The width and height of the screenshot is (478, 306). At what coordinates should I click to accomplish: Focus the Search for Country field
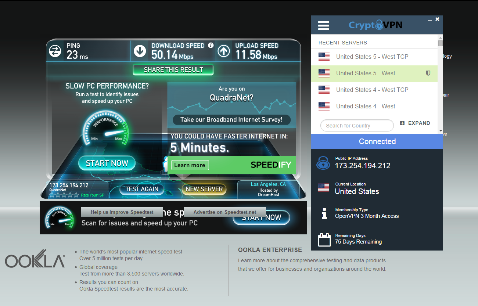coord(357,126)
